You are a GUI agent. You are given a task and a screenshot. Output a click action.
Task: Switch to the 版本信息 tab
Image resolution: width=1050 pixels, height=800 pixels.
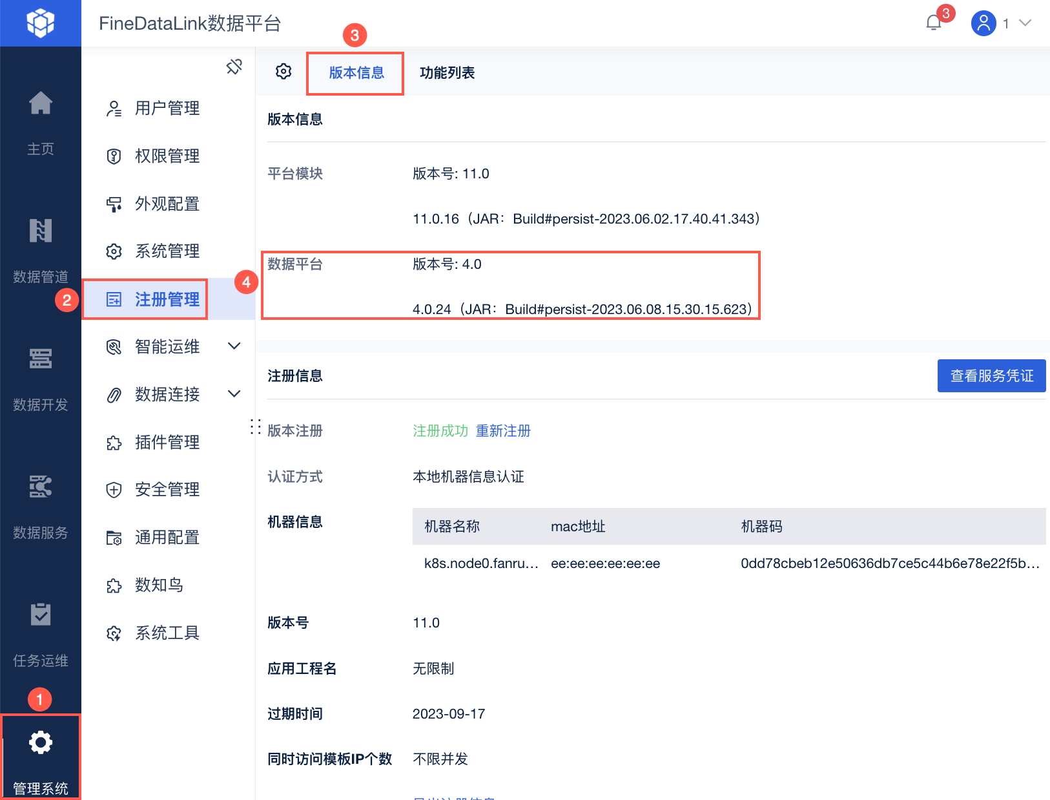click(356, 73)
